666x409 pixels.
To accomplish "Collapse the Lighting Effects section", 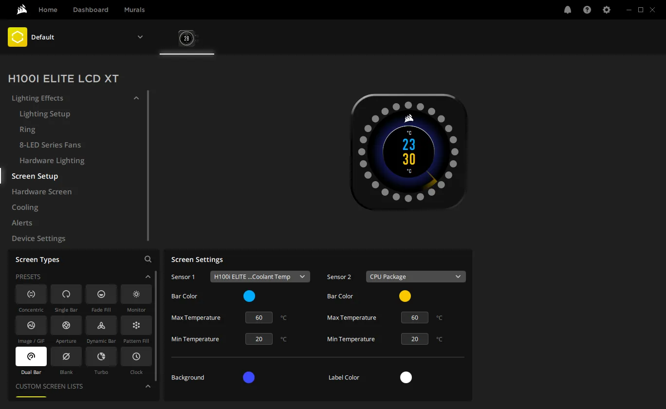I will [x=136, y=98].
